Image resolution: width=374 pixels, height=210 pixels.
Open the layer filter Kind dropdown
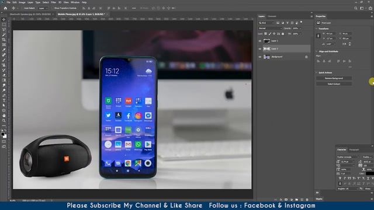point(266,23)
